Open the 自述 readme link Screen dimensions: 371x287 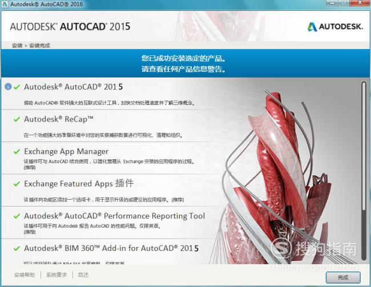[x=83, y=274]
